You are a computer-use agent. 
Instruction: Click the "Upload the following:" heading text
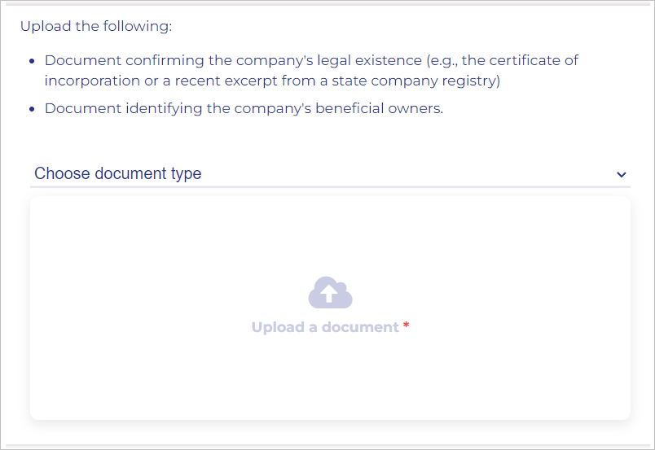pyautogui.click(x=96, y=26)
